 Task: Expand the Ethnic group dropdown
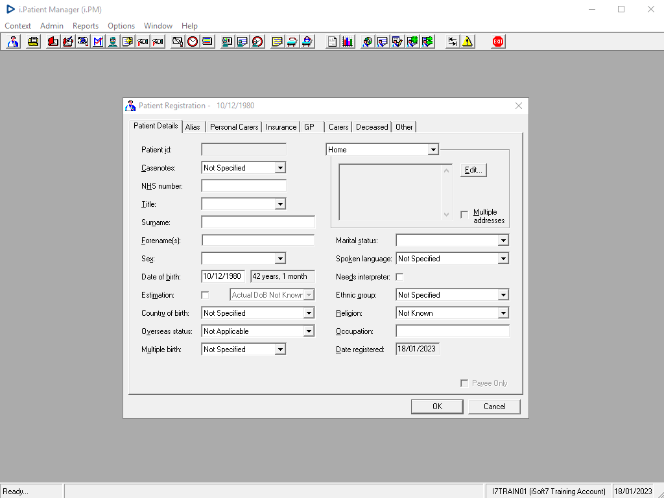[503, 295]
